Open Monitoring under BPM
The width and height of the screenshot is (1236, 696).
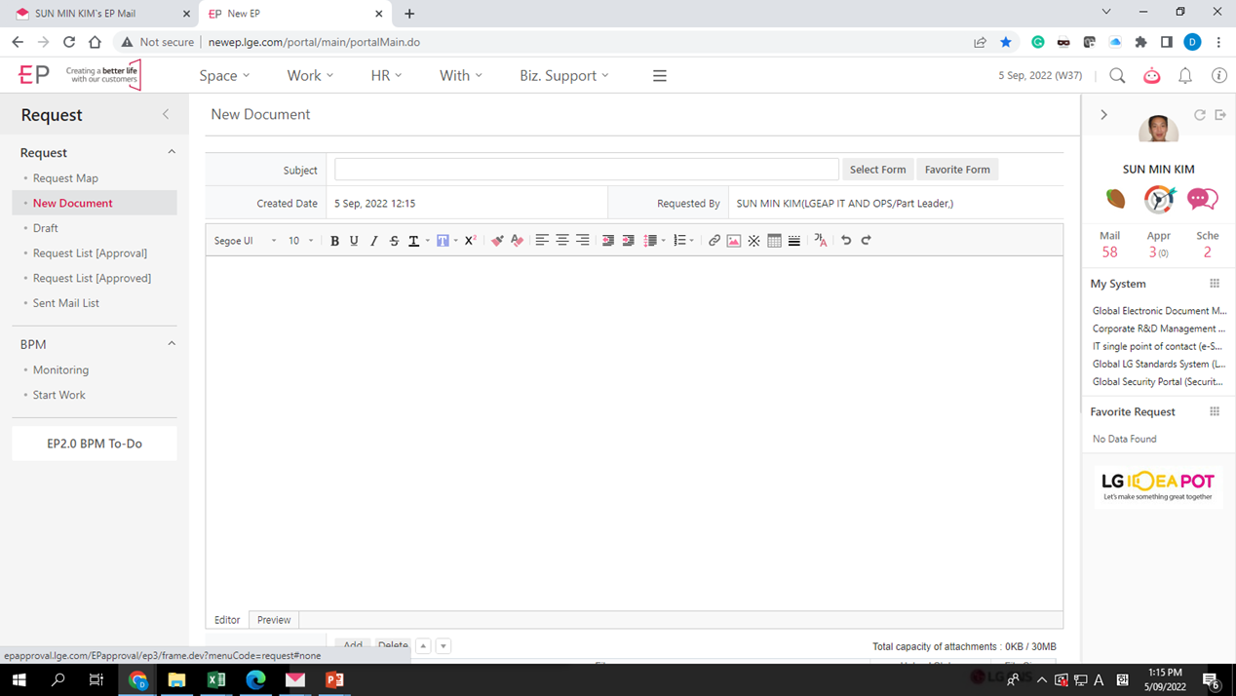coord(60,370)
